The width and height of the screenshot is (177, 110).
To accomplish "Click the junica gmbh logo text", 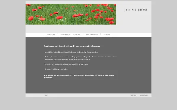I will 136,10.
